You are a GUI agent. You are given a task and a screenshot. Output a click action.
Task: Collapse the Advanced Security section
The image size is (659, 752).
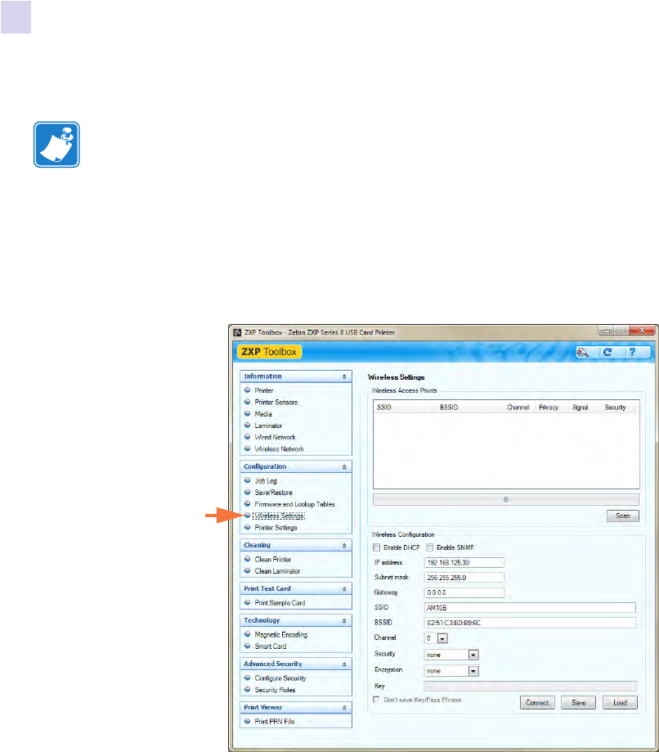[x=344, y=664]
